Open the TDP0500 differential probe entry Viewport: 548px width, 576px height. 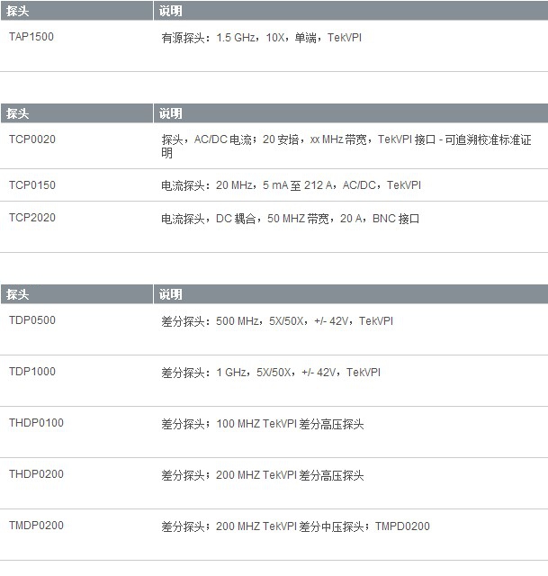(32, 320)
